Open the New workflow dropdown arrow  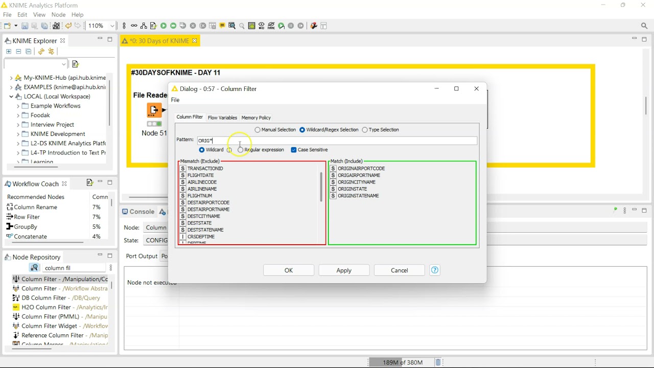pyautogui.click(x=16, y=26)
